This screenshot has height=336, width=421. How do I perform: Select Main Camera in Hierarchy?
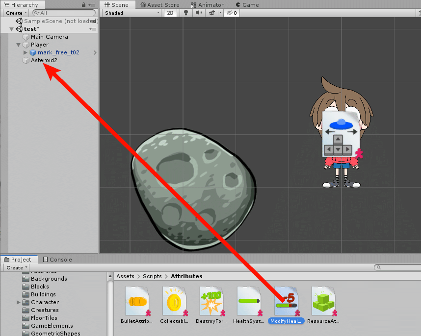(x=50, y=37)
